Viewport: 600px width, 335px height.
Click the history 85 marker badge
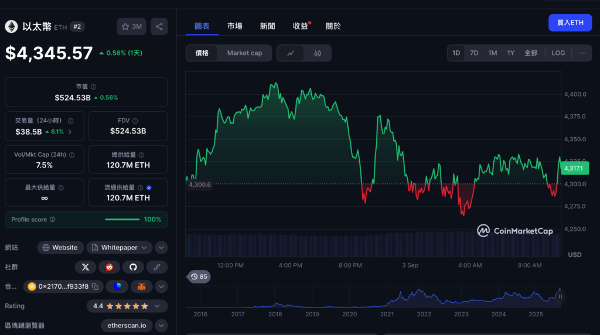click(199, 276)
